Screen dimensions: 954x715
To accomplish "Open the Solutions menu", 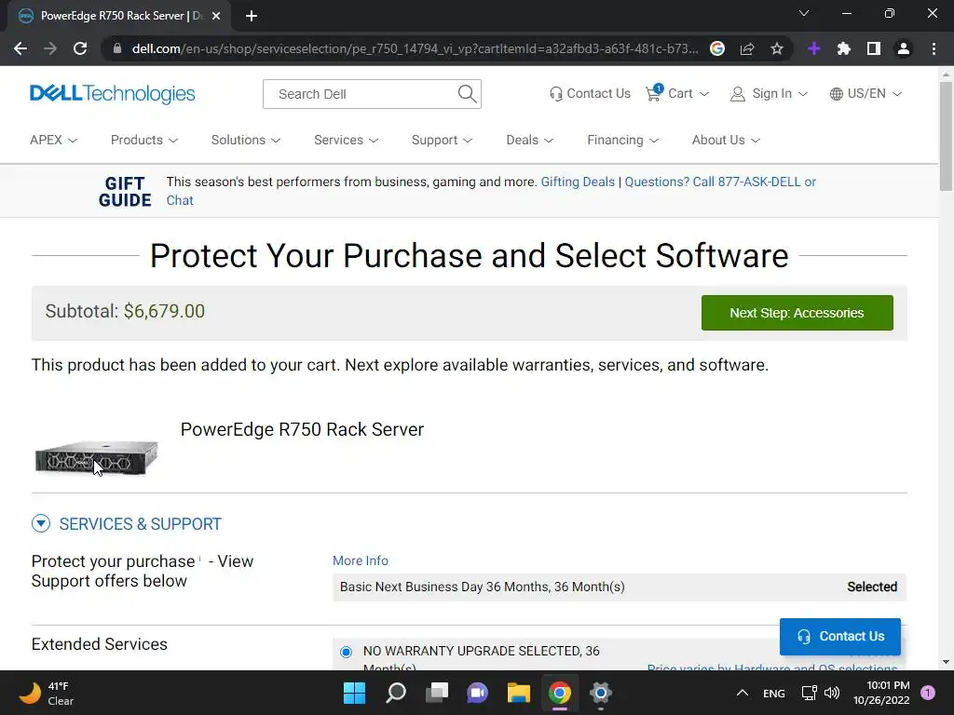I will [x=246, y=140].
